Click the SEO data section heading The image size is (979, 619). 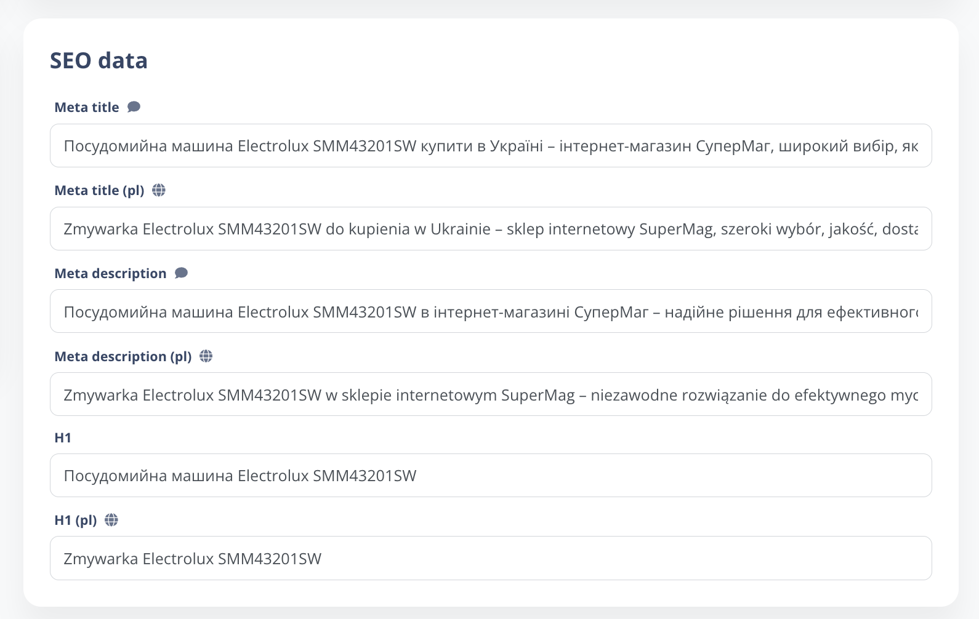[99, 61]
